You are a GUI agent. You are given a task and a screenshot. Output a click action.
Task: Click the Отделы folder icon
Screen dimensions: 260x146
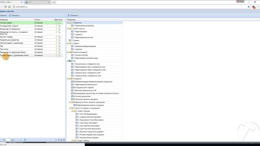click(x=70, y=43)
